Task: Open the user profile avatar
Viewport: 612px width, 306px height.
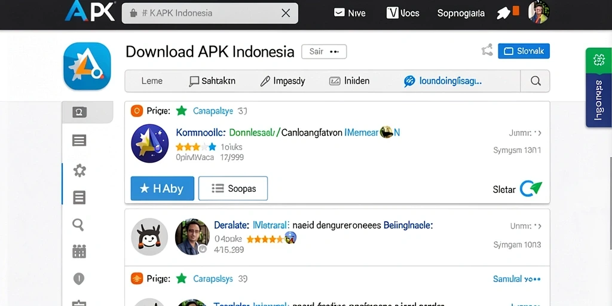Action: (538, 12)
